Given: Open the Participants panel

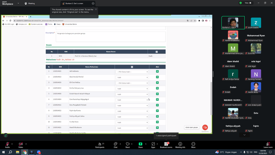Looking at the screenshot, I should click(100, 145).
